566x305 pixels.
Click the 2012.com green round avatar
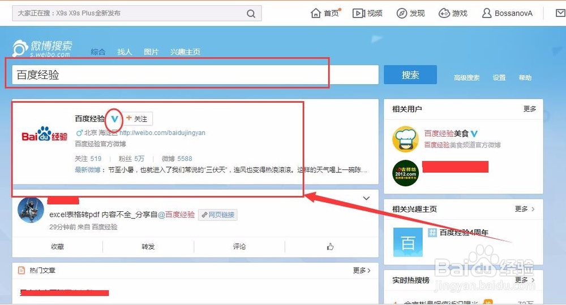click(405, 173)
